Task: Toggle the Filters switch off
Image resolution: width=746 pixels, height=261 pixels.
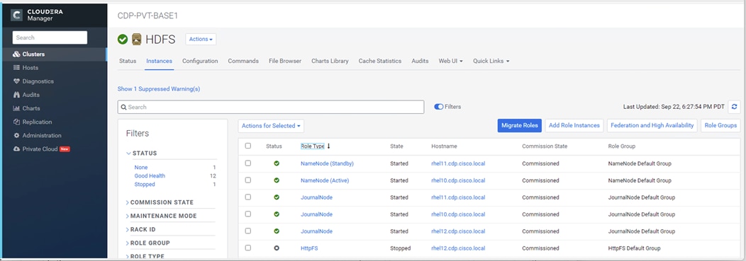Action: tap(439, 107)
